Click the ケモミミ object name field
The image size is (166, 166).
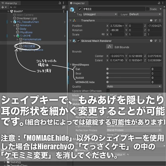[114, 9]
